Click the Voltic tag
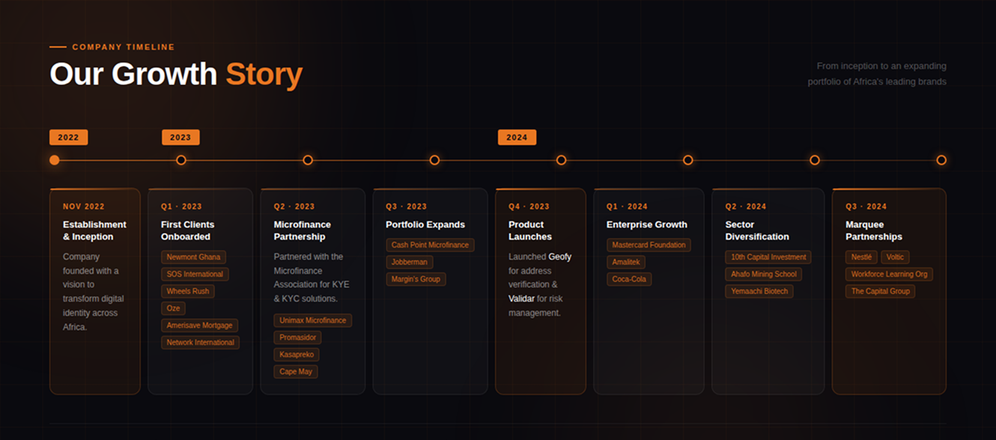This screenshot has width=996, height=440. point(896,257)
